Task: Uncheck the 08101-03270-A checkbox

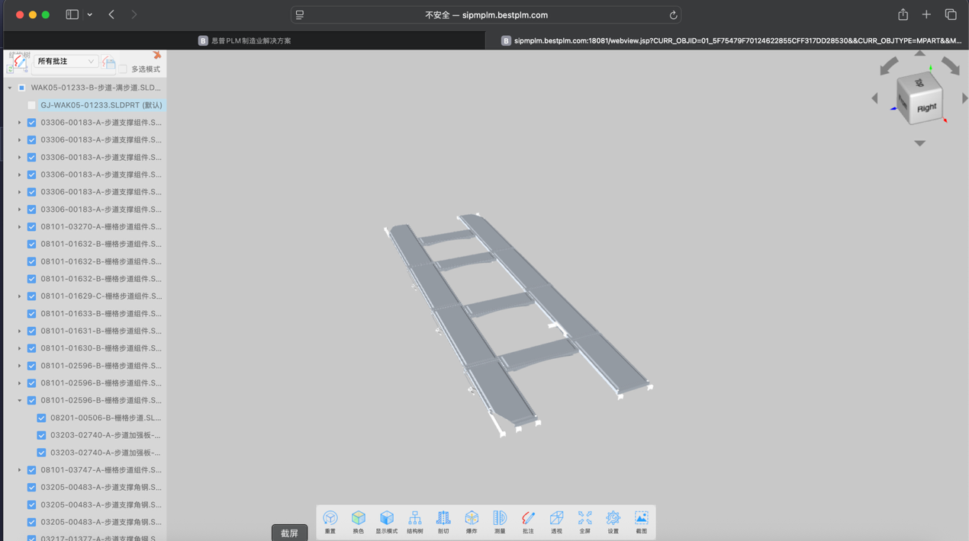Action: (x=31, y=226)
